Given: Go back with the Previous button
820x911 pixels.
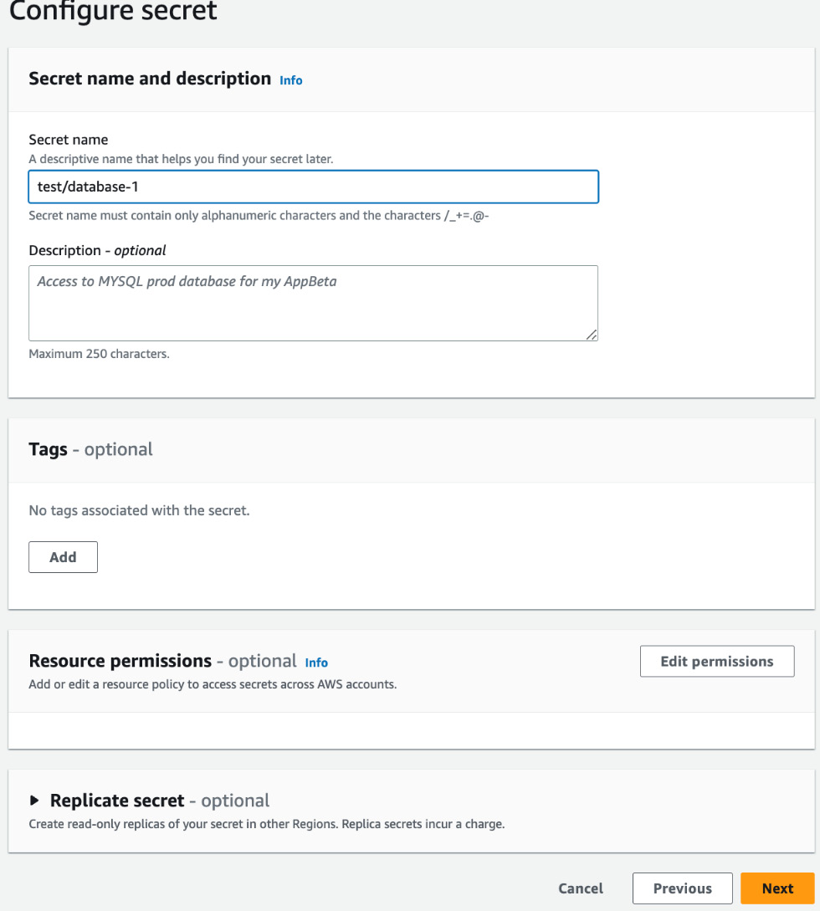Looking at the screenshot, I should [682, 888].
